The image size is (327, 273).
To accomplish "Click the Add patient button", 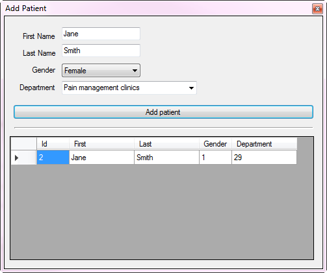I will tap(163, 112).
